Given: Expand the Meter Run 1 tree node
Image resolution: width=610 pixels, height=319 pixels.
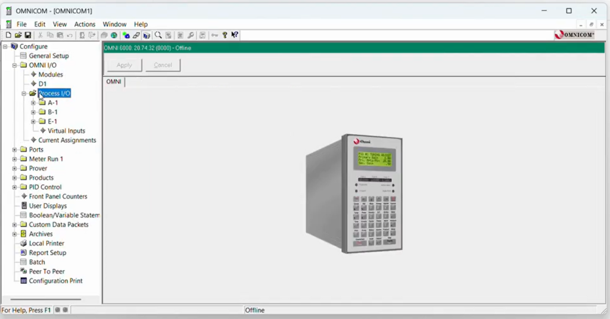Looking at the screenshot, I should point(14,159).
